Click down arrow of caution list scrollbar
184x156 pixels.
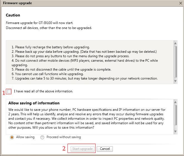175,81
